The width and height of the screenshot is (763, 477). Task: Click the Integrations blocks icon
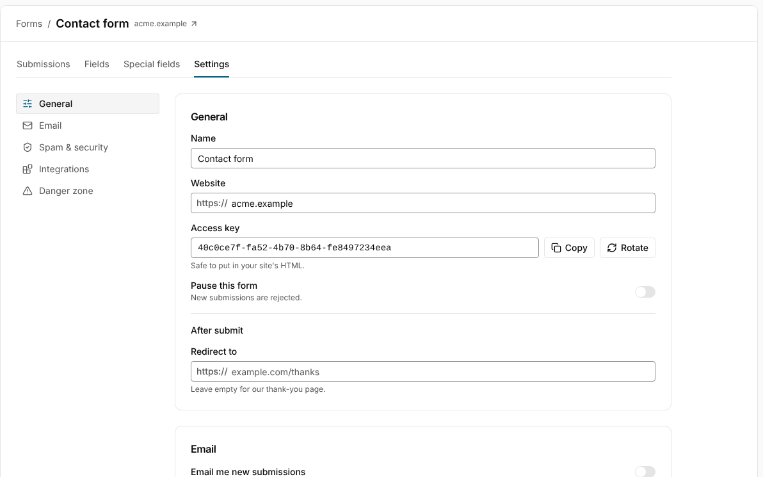(28, 170)
